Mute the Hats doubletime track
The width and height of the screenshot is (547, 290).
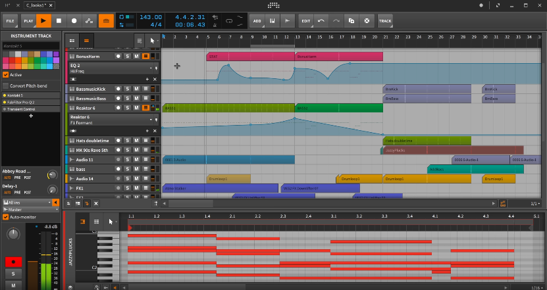click(x=136, y=141)
